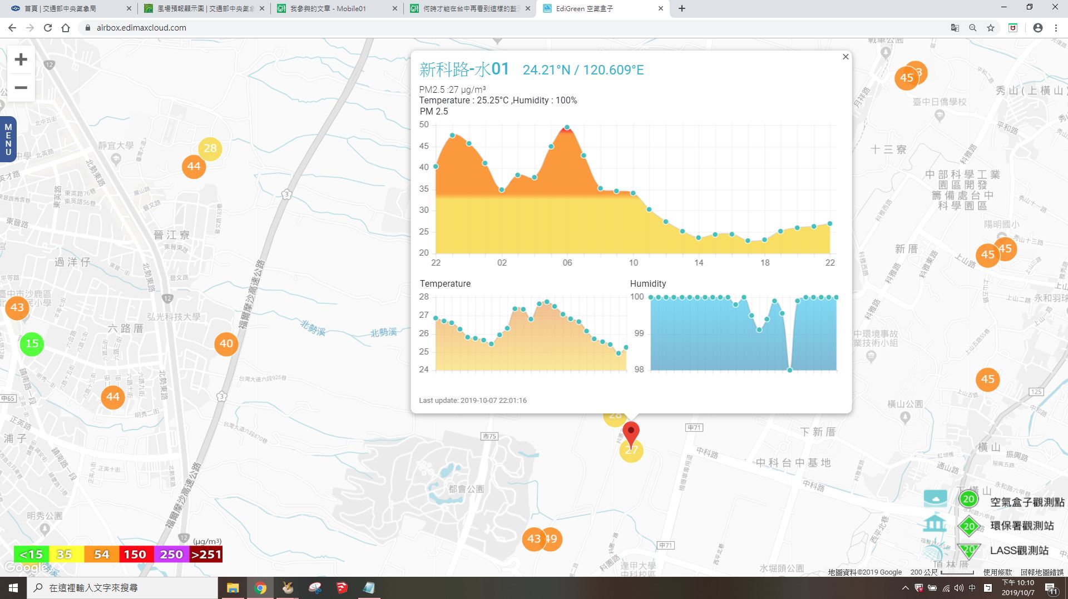Select the orange 43 marker near 沙鹿區公所
This screenshot has height=599, width=1068.
[x=17, y=308]
